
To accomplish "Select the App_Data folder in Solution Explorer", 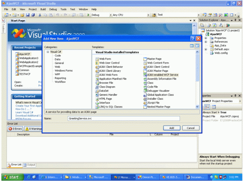I will click(x=218, y=46).
